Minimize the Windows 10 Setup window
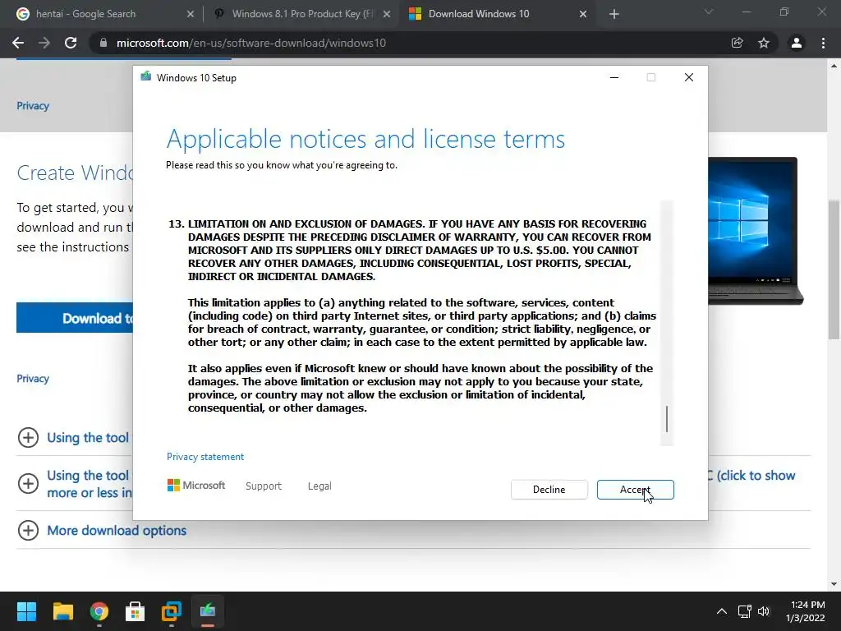 614,78
